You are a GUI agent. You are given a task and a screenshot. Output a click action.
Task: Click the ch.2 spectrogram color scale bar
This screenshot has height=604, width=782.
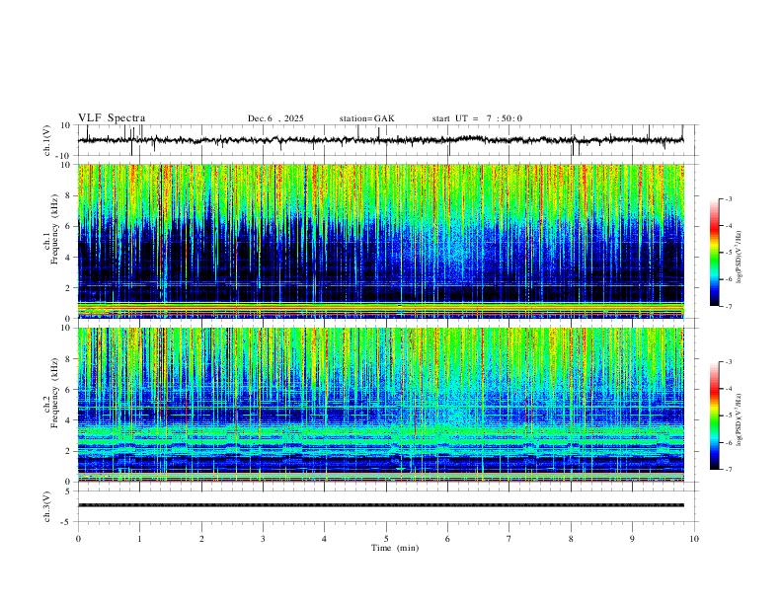point(714,415)
